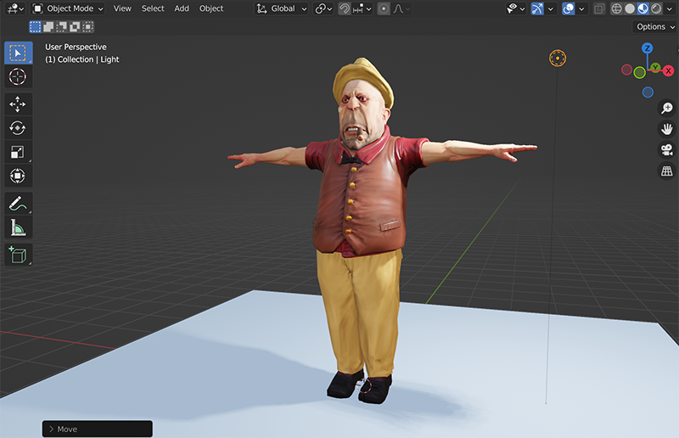The height and width of the screenshot is (438, 679).
Task: Toggle viewport gizmos display
Action: (x=537, y=8)
